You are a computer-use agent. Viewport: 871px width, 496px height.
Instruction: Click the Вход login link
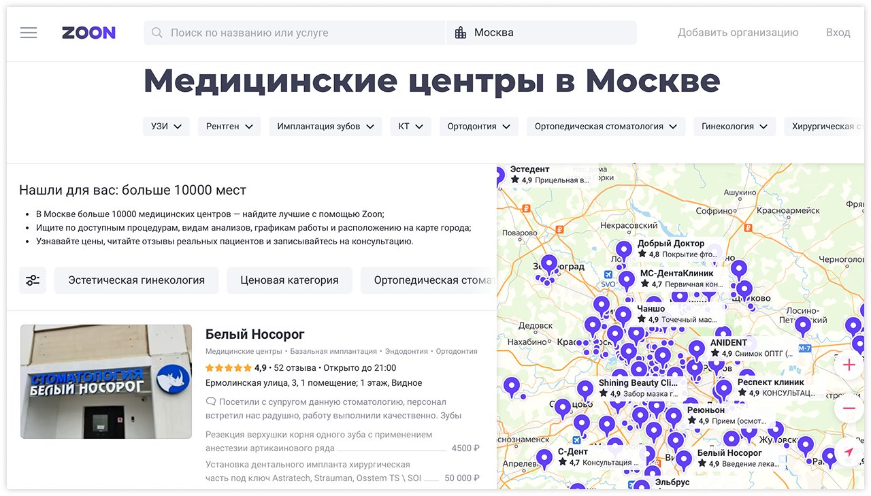coord(838,33)
